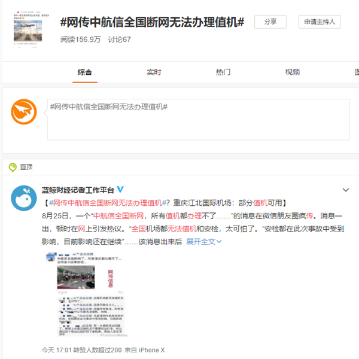Click the 置顶 pinned post icon

(13, 167)
